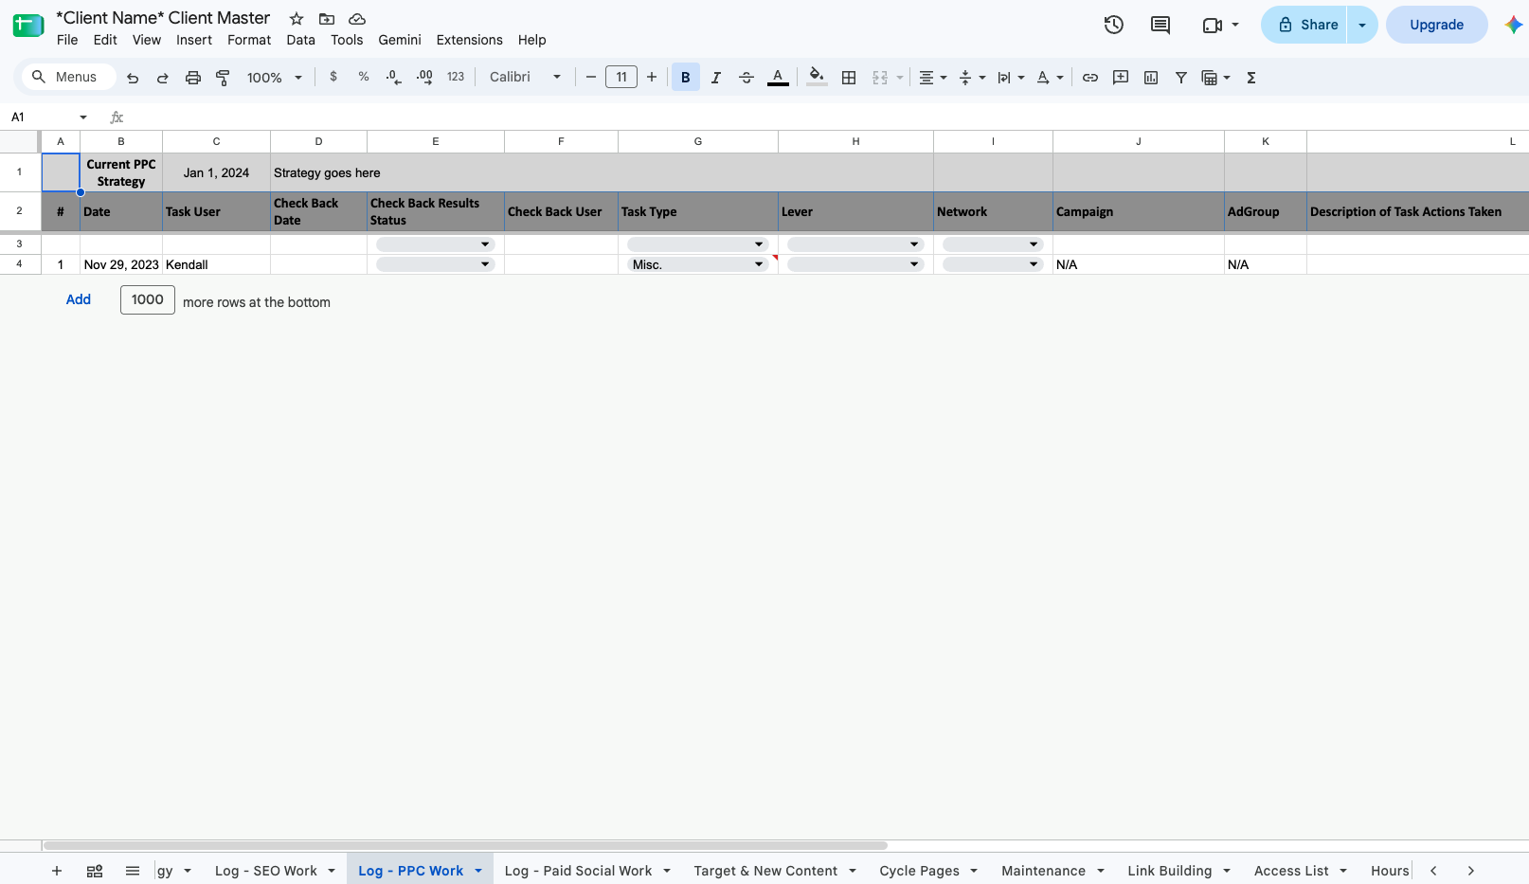Open the all sheets list icon
This screenshot has height=884, width=1529.
click(x=133, y=871)
